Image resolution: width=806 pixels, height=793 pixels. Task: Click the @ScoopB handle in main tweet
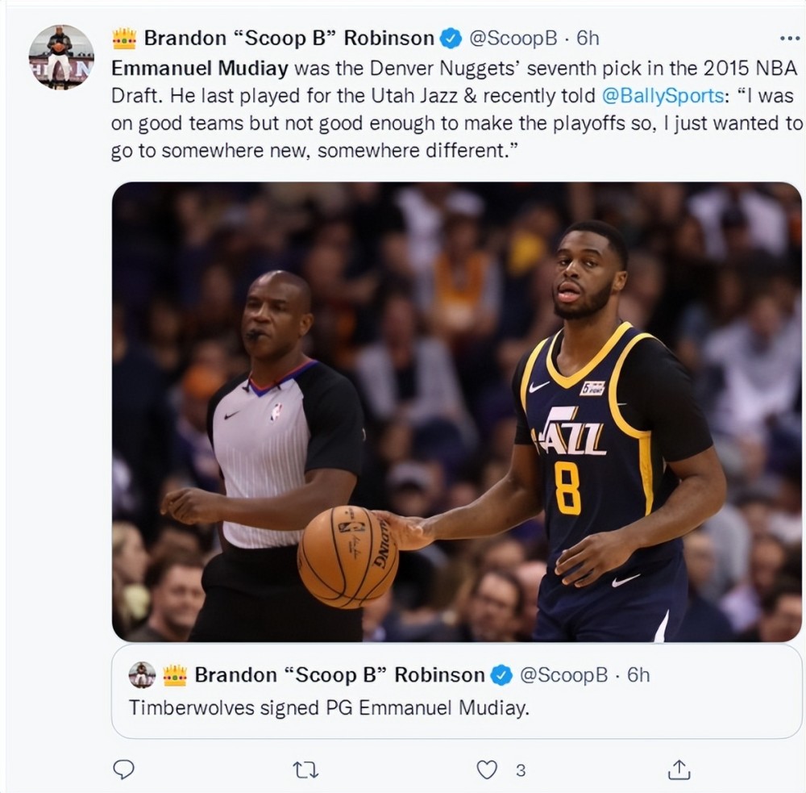coord(513,38)
